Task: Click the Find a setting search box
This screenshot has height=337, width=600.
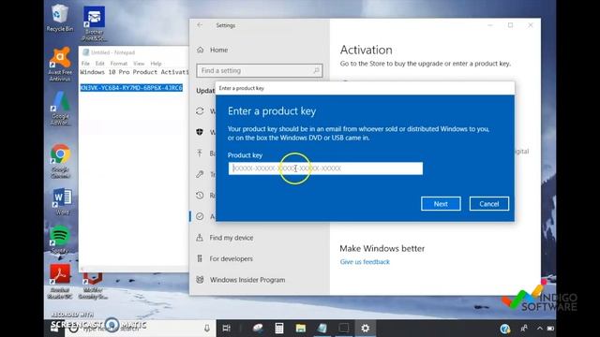Action: (260, 70)
